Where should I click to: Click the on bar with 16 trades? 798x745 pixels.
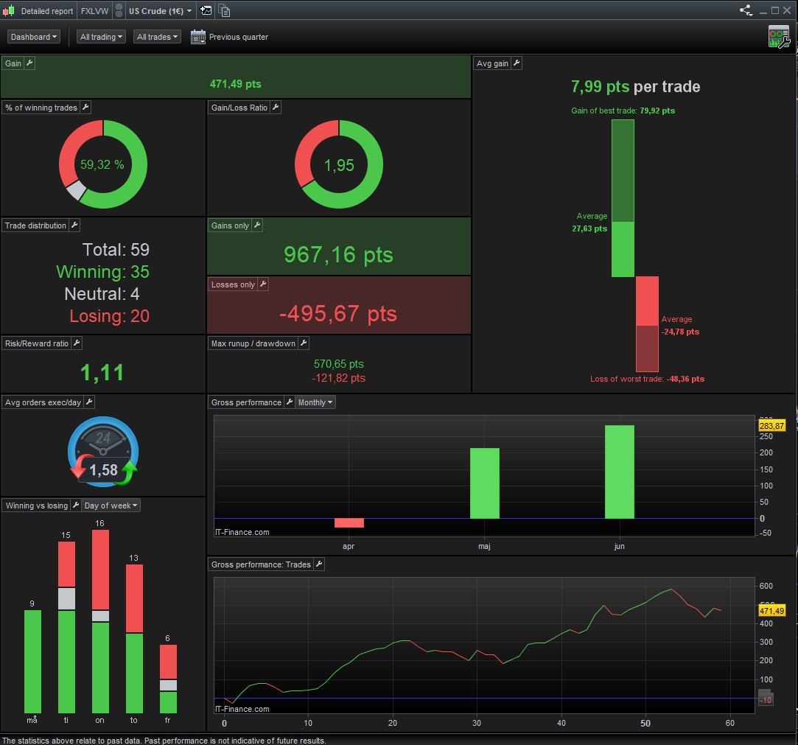100,620
